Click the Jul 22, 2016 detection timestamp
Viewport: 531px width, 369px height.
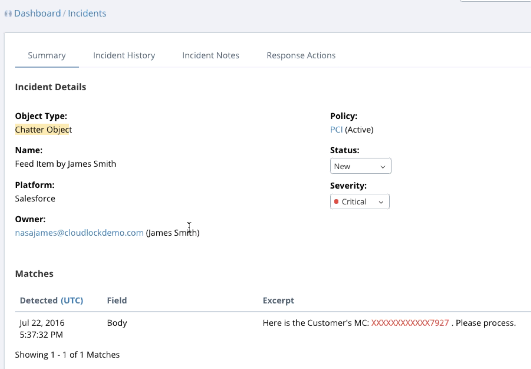tap(42, 328)
